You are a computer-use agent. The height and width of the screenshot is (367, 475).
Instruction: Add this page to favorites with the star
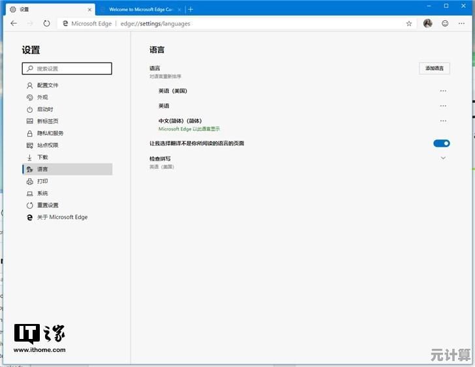point(409,23)
